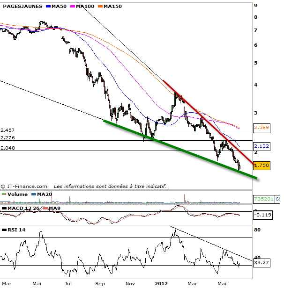This screenshot has width=284, height=288.
Task: Click the 2.132 price tag
Action: coord(261,146)
